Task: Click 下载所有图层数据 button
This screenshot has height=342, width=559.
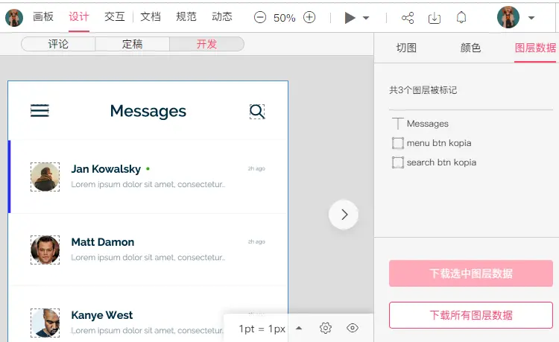Action: (471, 315)
